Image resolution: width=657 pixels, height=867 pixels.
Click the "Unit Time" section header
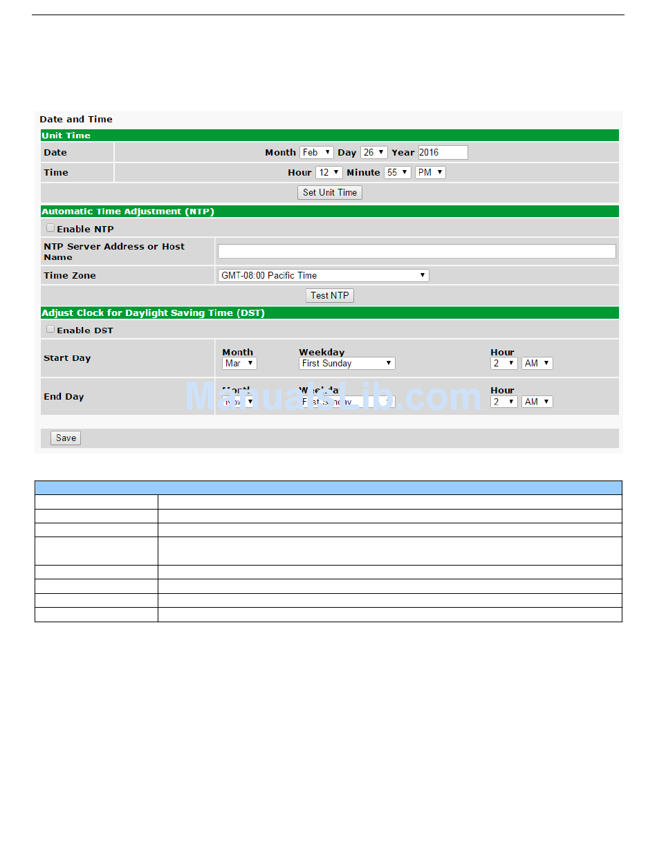[330, 136]
